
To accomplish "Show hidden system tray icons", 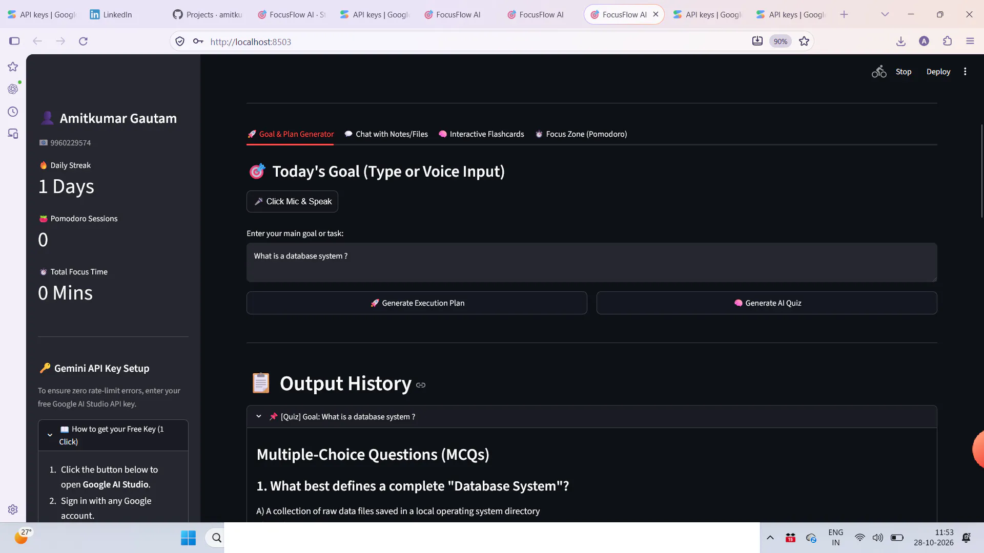I will [x=770, y=538].
